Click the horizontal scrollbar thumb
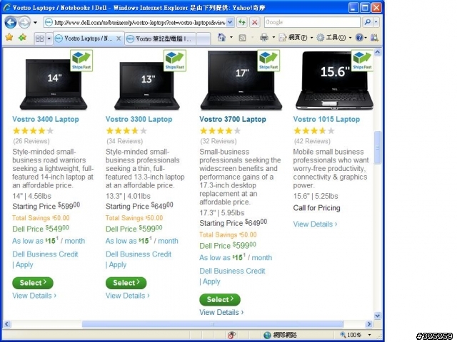The height and width of the screenshot is (342, 457). tap(213, 324)
